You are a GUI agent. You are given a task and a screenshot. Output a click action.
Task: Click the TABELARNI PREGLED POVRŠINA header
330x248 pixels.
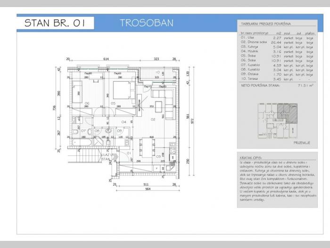tap(265, 24)
